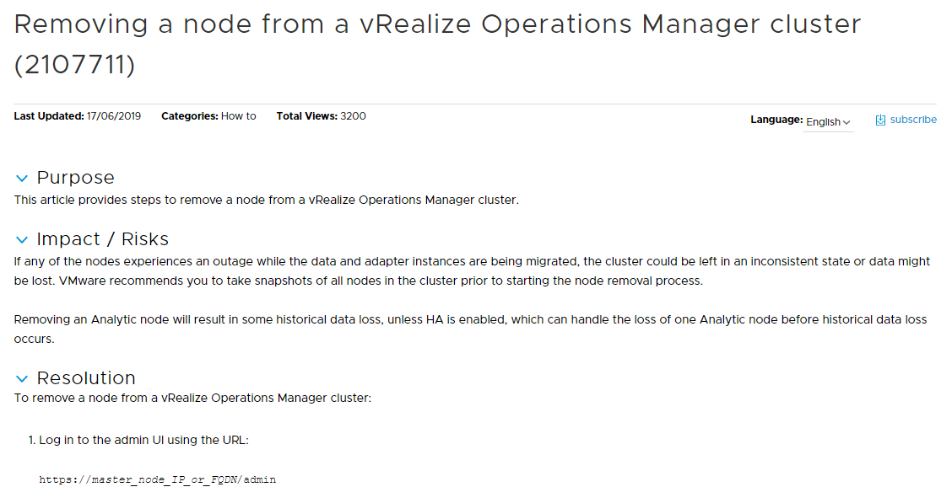This screenshot has height=487, width=952.
Task: Click the sentence starting This article provides steps
Action: pos(267,201)
